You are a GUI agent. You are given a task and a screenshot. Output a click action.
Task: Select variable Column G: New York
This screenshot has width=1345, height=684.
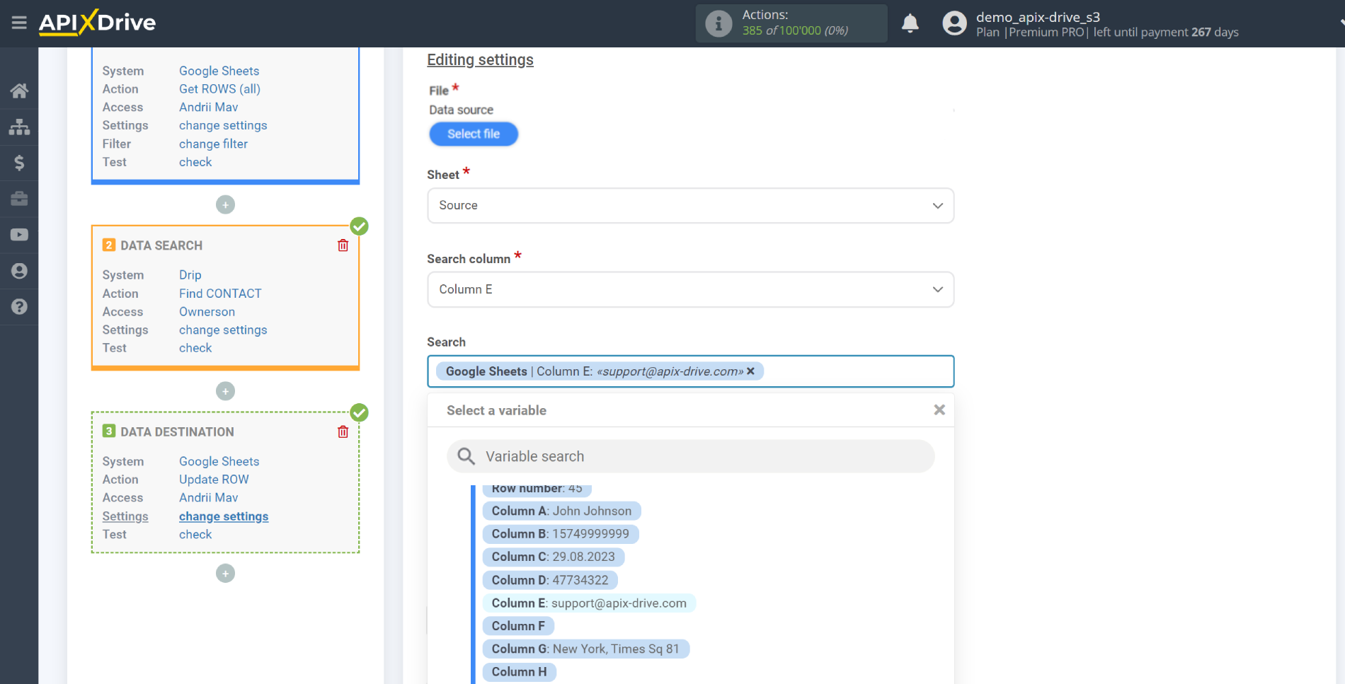pos(585,649)
